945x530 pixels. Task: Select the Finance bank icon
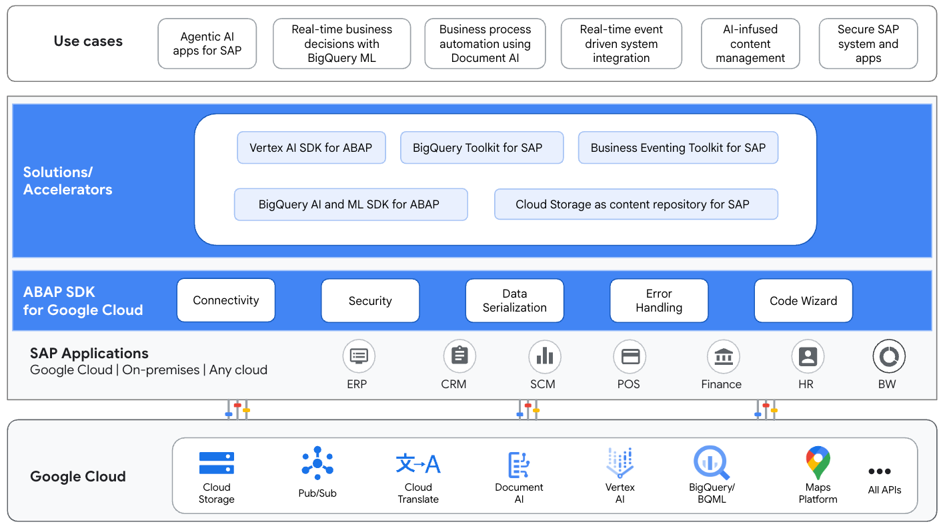click(x=722, y=356)
